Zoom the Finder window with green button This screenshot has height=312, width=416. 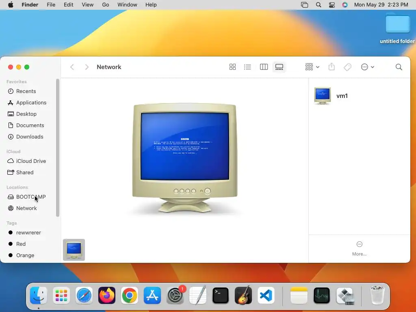click(x=27, y=67)
